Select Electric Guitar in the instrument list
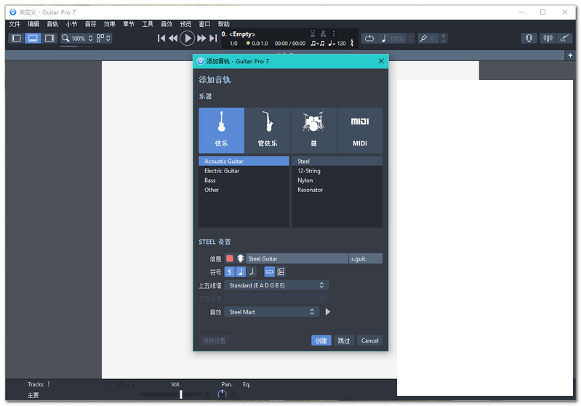Screen dimensions: 581x406 click(x=244, y=170)
